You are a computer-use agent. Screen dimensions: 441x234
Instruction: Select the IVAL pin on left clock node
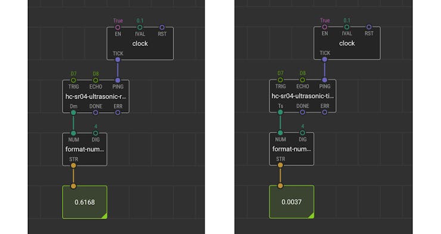pos(140,27)
